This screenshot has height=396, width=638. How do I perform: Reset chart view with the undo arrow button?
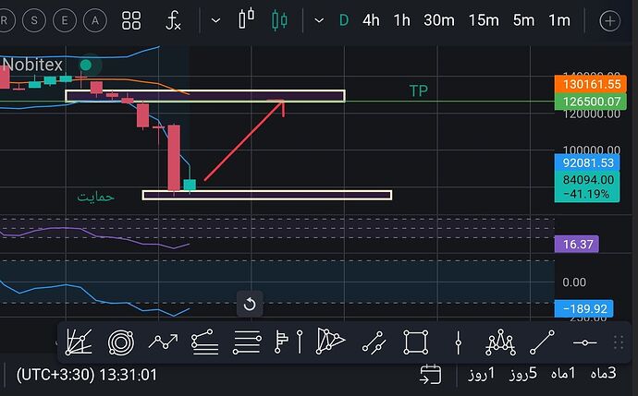tap(250, 304)
